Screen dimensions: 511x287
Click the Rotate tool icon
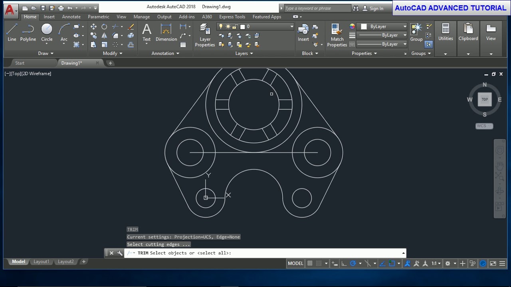(104, 27)
